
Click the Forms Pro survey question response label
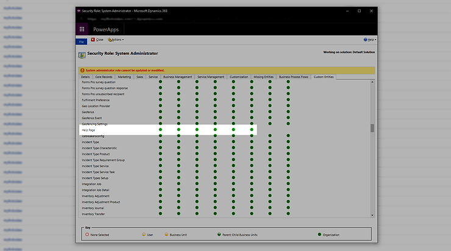click(105, 88)
